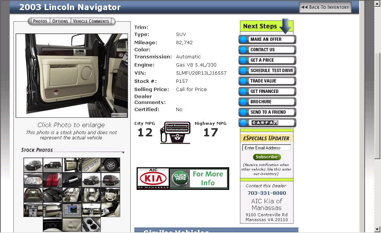Select the open cargo area thumbnail
The height and width of the screenshot is (233, 381).
point(33,195)
